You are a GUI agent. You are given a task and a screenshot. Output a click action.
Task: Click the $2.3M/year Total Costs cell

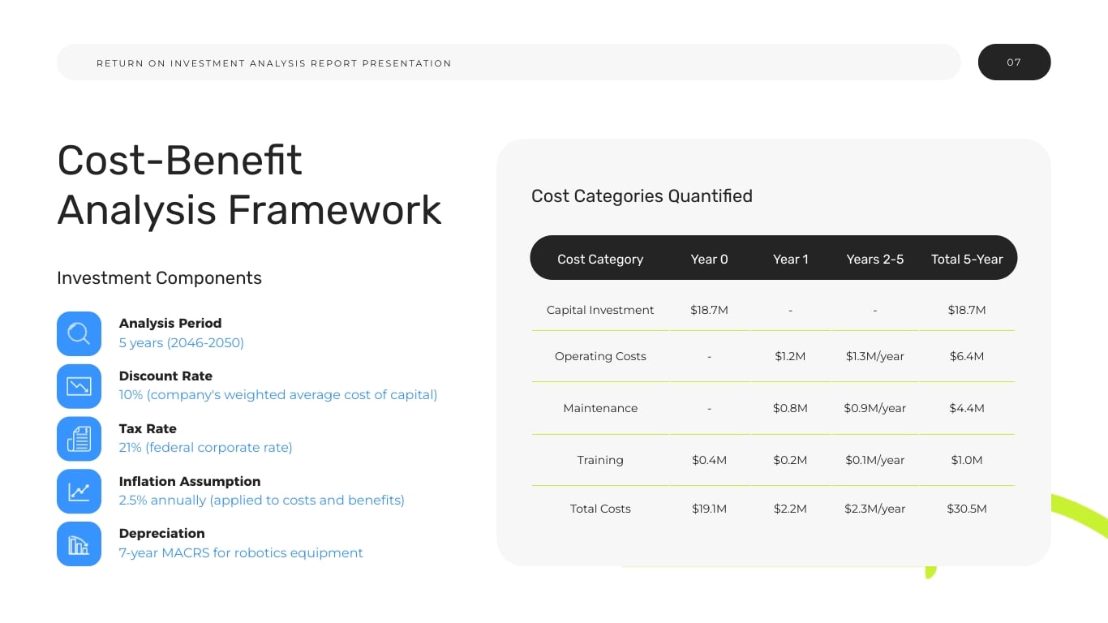875,509
